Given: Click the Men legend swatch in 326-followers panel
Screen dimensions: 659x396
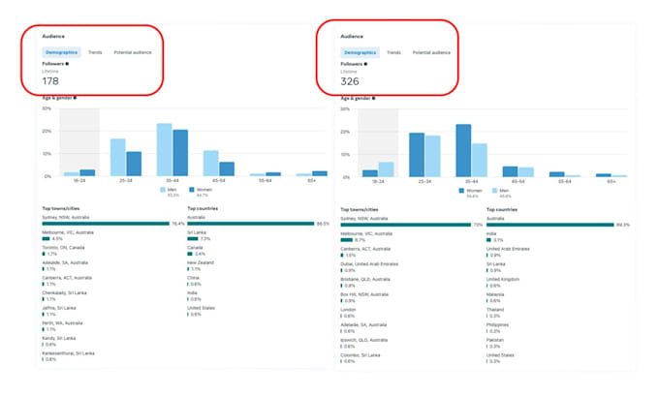Looking at the screenshot, I should pos(494,191).
